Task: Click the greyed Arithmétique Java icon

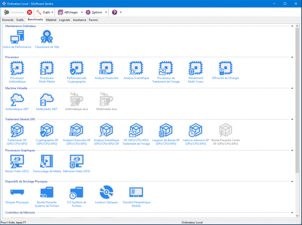Action: [x=77, y=102]
